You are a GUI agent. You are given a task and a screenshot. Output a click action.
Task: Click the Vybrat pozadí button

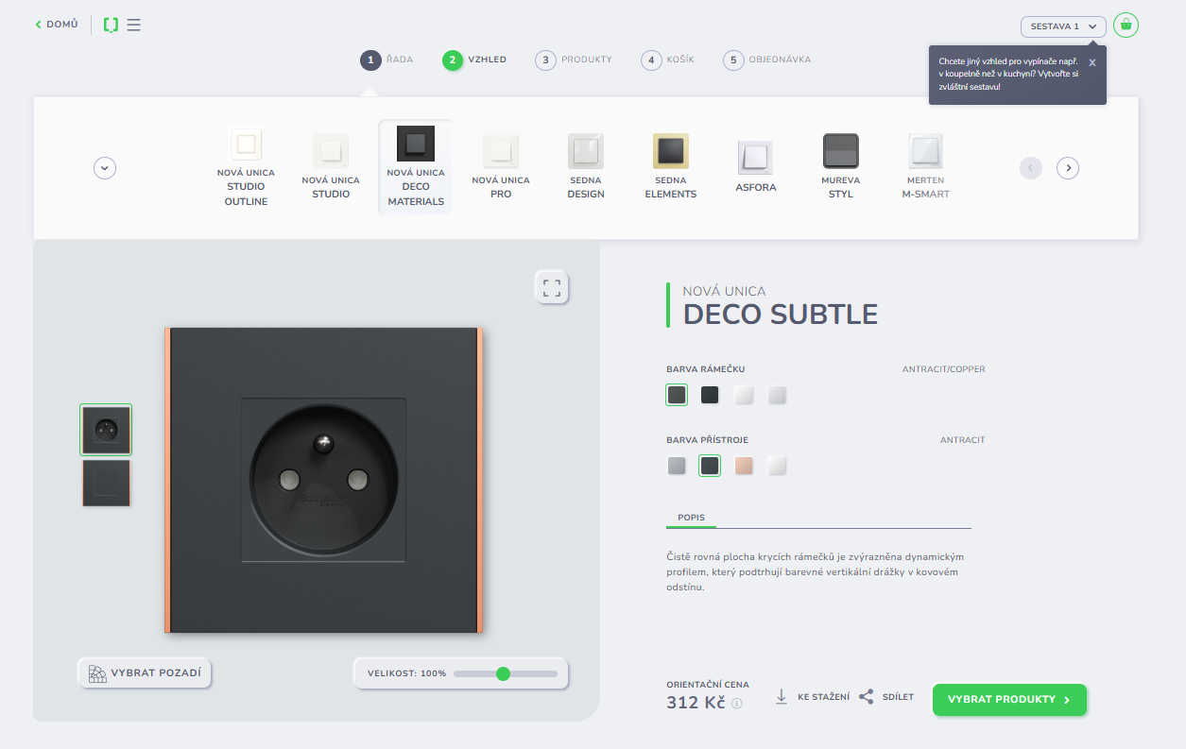145,673
